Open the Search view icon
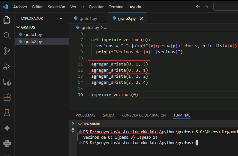Image resolution: width=238 pixels, height=156 pixels. pos(7,35)
